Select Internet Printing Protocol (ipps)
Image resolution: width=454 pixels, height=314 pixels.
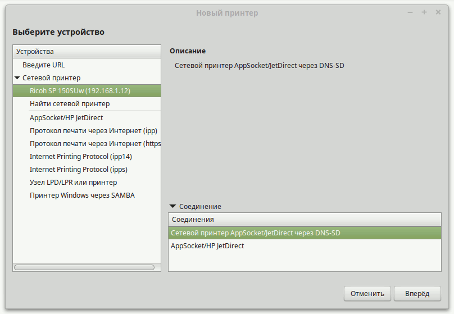point(79,170)
